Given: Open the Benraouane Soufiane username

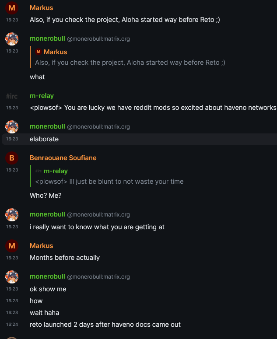Looking at the screenshot, I should (63, 158).
